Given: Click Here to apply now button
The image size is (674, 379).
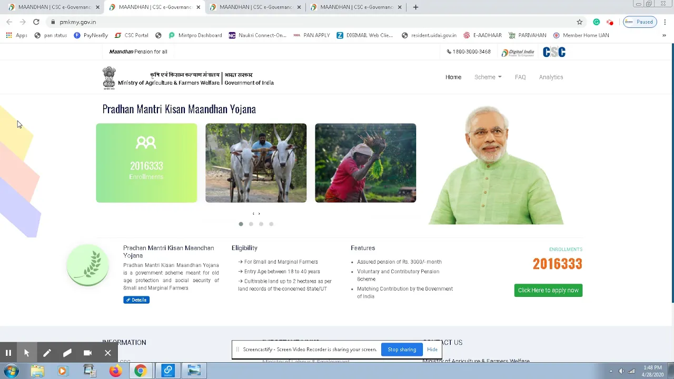Looking at the screenshot, I should pos(548,290).
